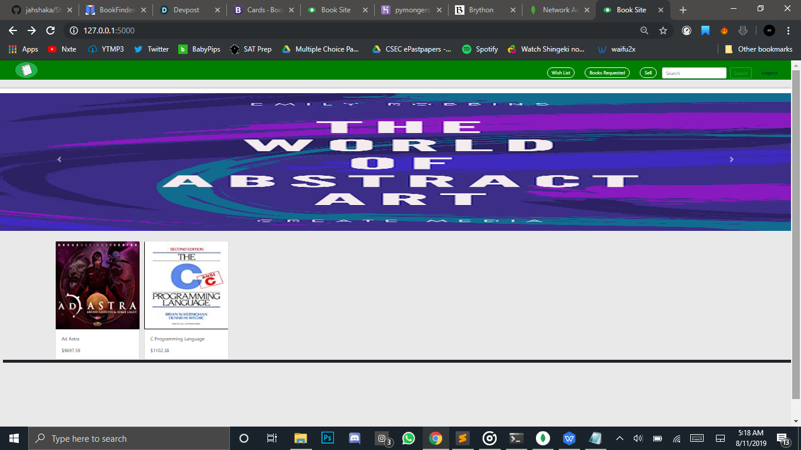Open the SAT Prep bookmark
The height and width of the screenshot is (450, 801).
(251, 49)
